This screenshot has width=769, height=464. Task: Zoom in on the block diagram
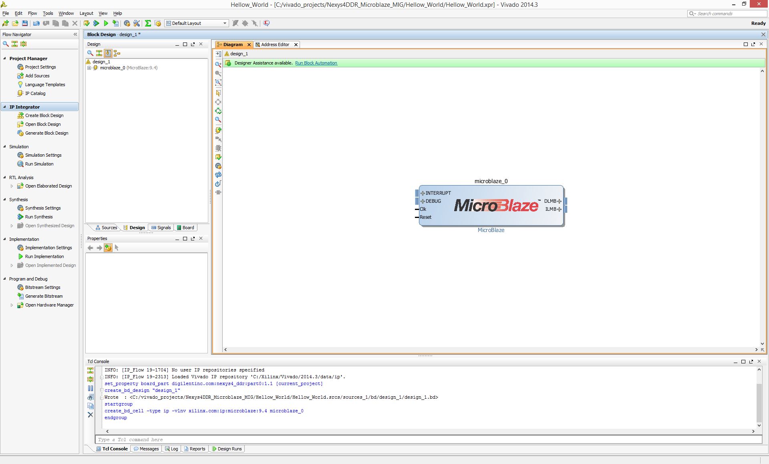point(218,64)
